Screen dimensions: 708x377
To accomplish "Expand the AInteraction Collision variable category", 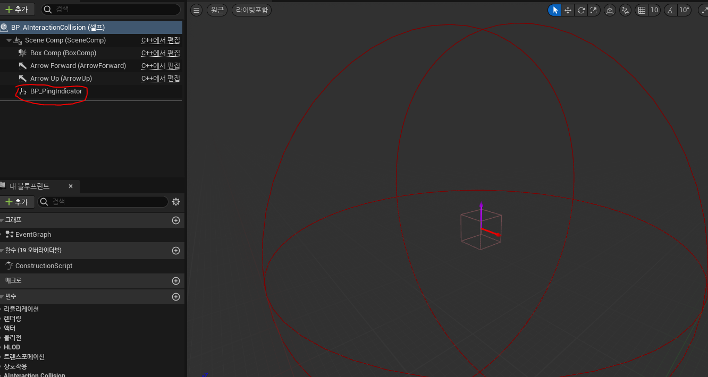I will pyautogui.click(x=34, y=375).
